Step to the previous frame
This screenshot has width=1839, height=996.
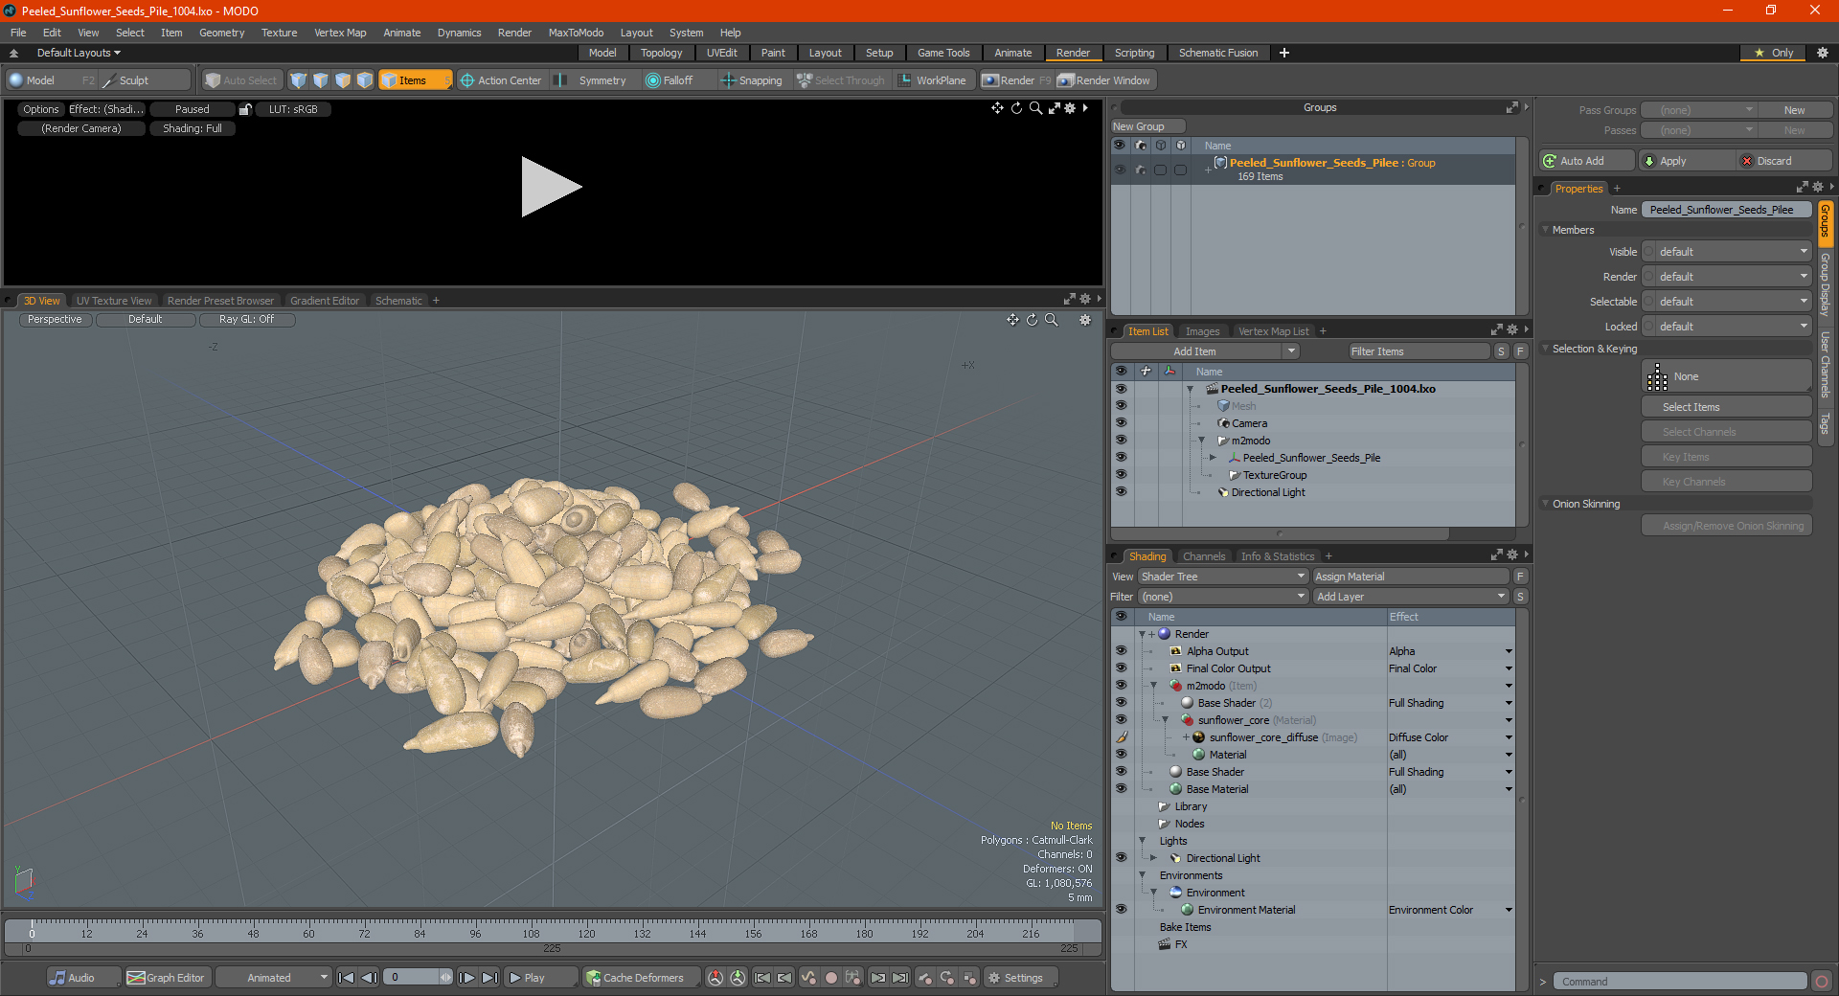coord(369,978)
